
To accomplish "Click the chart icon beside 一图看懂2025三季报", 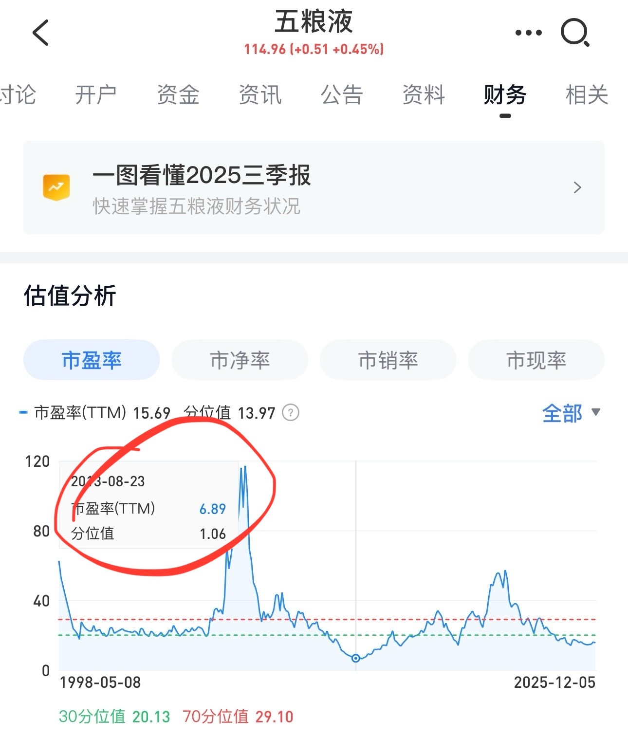I will [55, 187].
